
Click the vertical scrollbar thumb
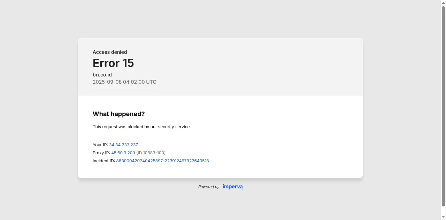coord(443,104)
